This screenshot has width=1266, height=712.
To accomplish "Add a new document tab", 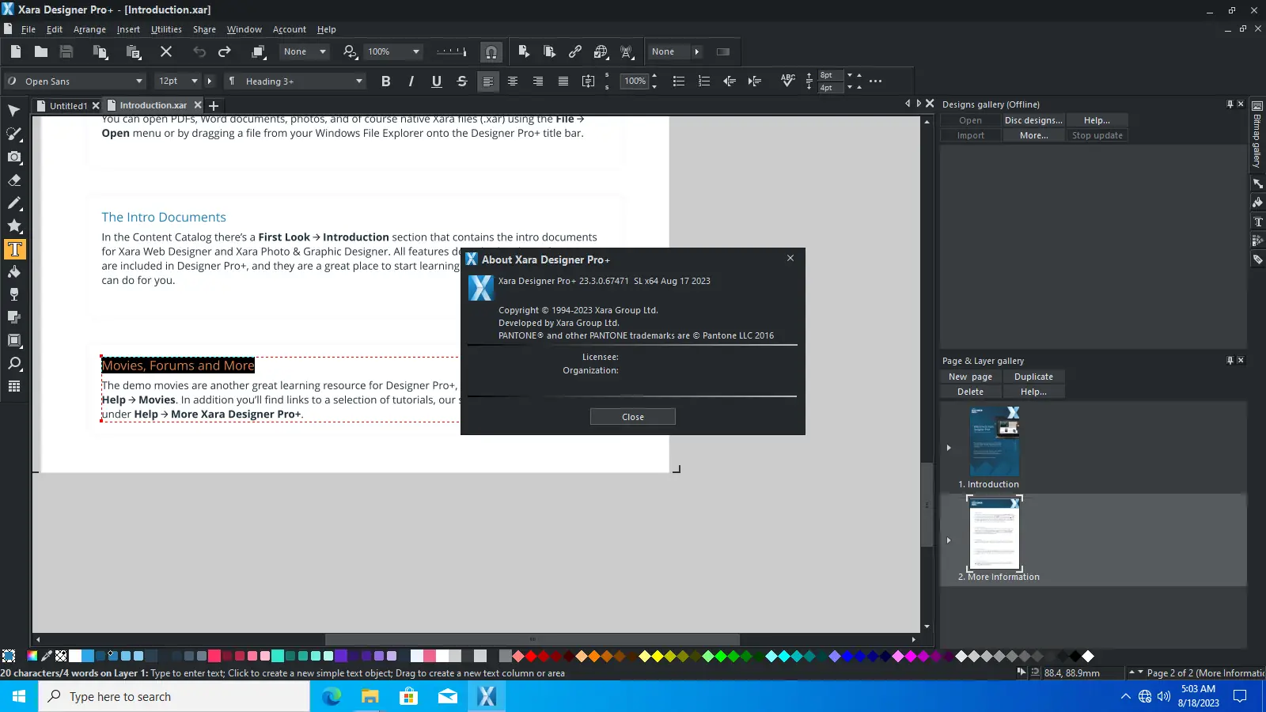I will tap(214, 105).
